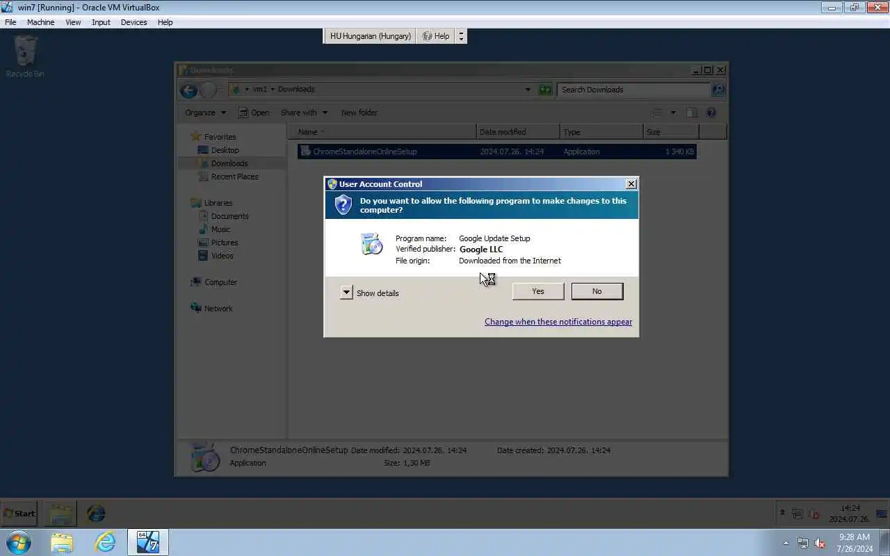Open host taskbar Internet Explorer icon

click(105, 542)
